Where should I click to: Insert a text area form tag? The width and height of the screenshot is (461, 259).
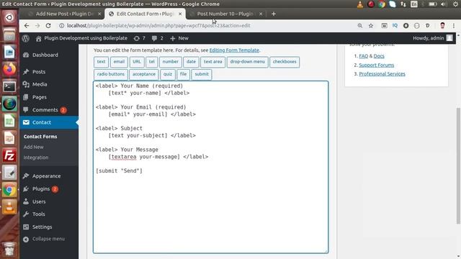(x=213, y=62)
